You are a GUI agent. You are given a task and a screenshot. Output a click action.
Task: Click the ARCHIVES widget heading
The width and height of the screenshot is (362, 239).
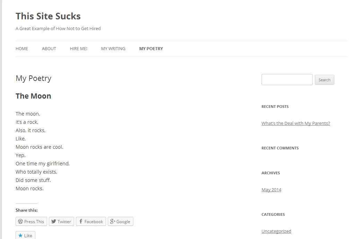[x=271, y=173]
